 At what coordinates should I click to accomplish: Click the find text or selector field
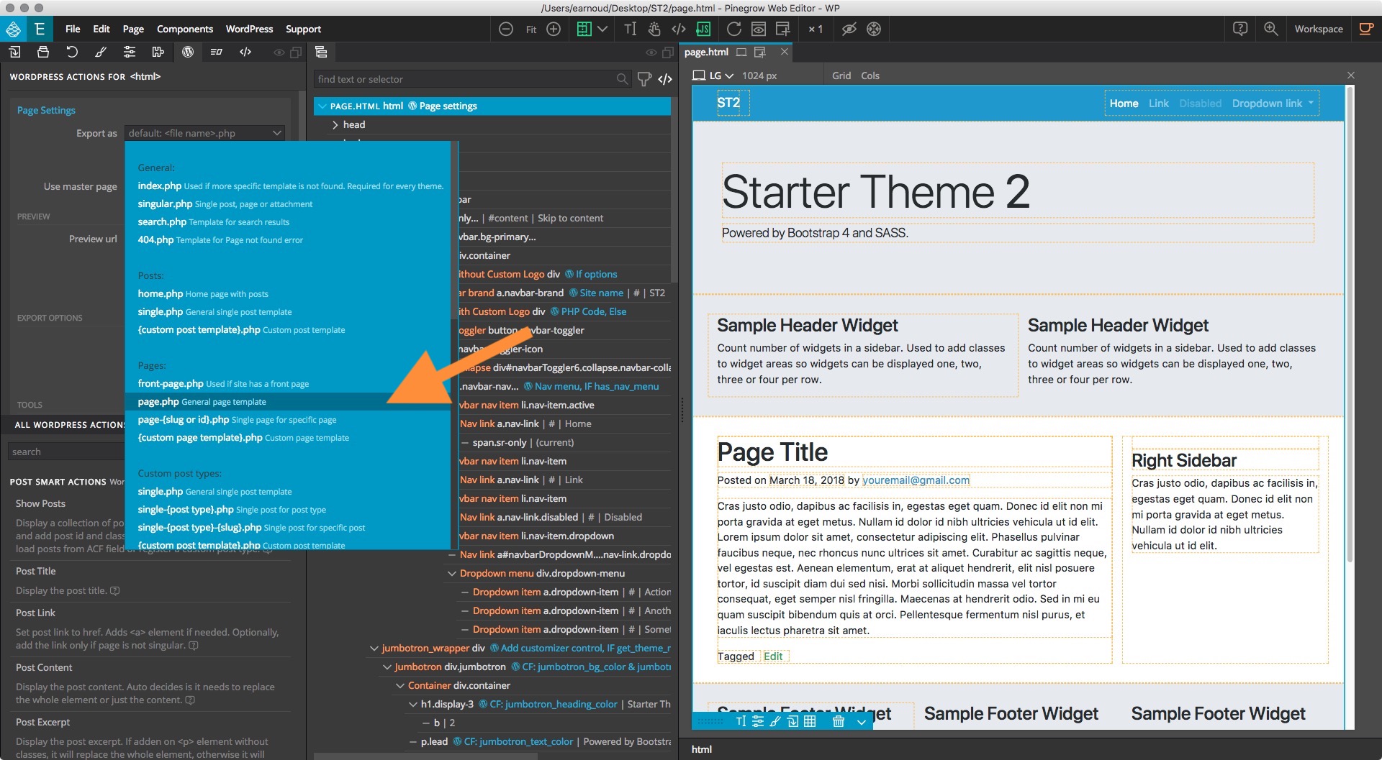tap(472, 79)
